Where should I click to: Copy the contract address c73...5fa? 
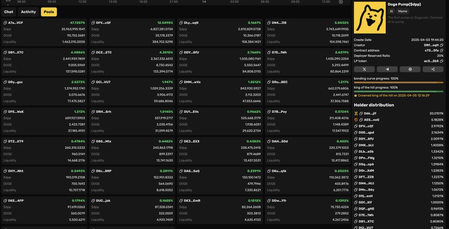click(442, 50)
